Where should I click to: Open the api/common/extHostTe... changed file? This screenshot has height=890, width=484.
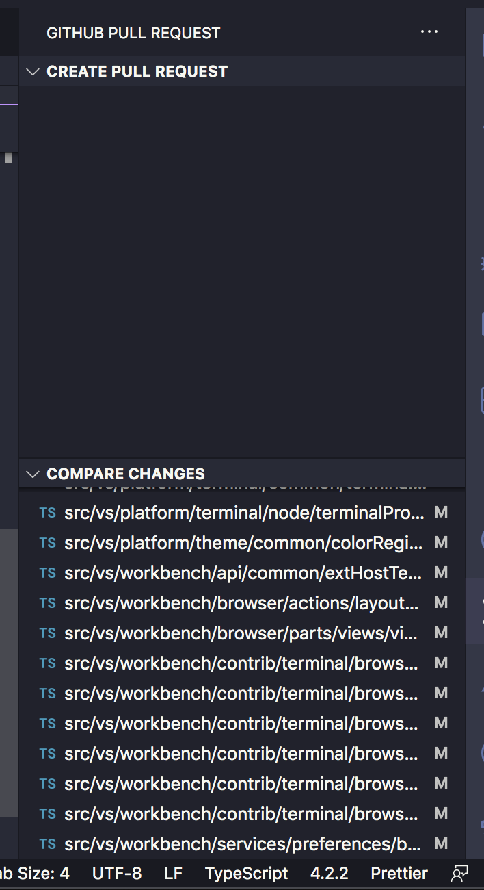point(243,573)
